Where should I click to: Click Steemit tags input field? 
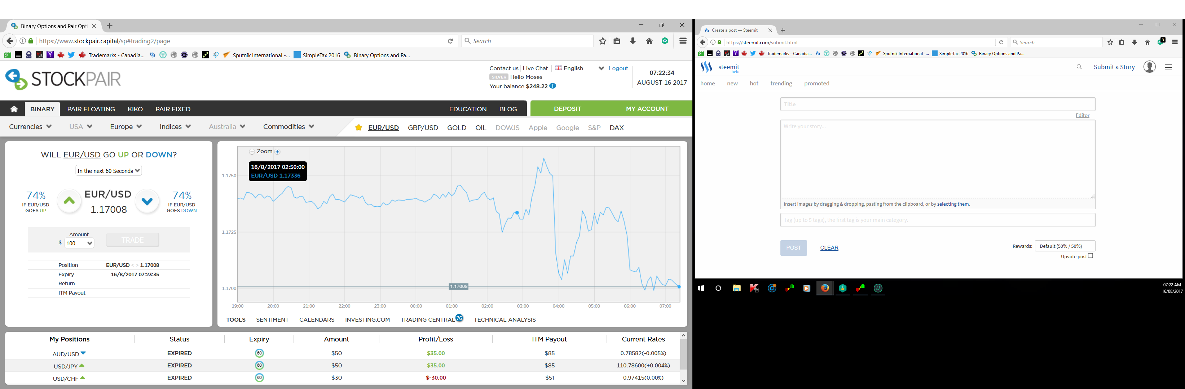pyautogui.click(x=938, y=220)
